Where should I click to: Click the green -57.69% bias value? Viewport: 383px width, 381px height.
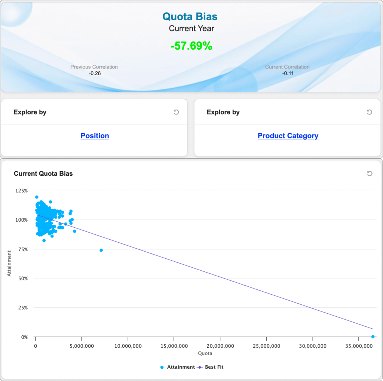(x=191, y=46)
